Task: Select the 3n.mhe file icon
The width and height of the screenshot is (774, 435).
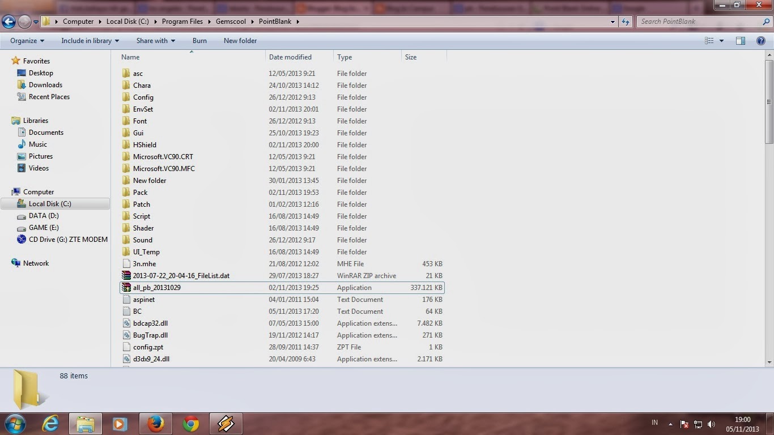Action: [x=126, y=264]
